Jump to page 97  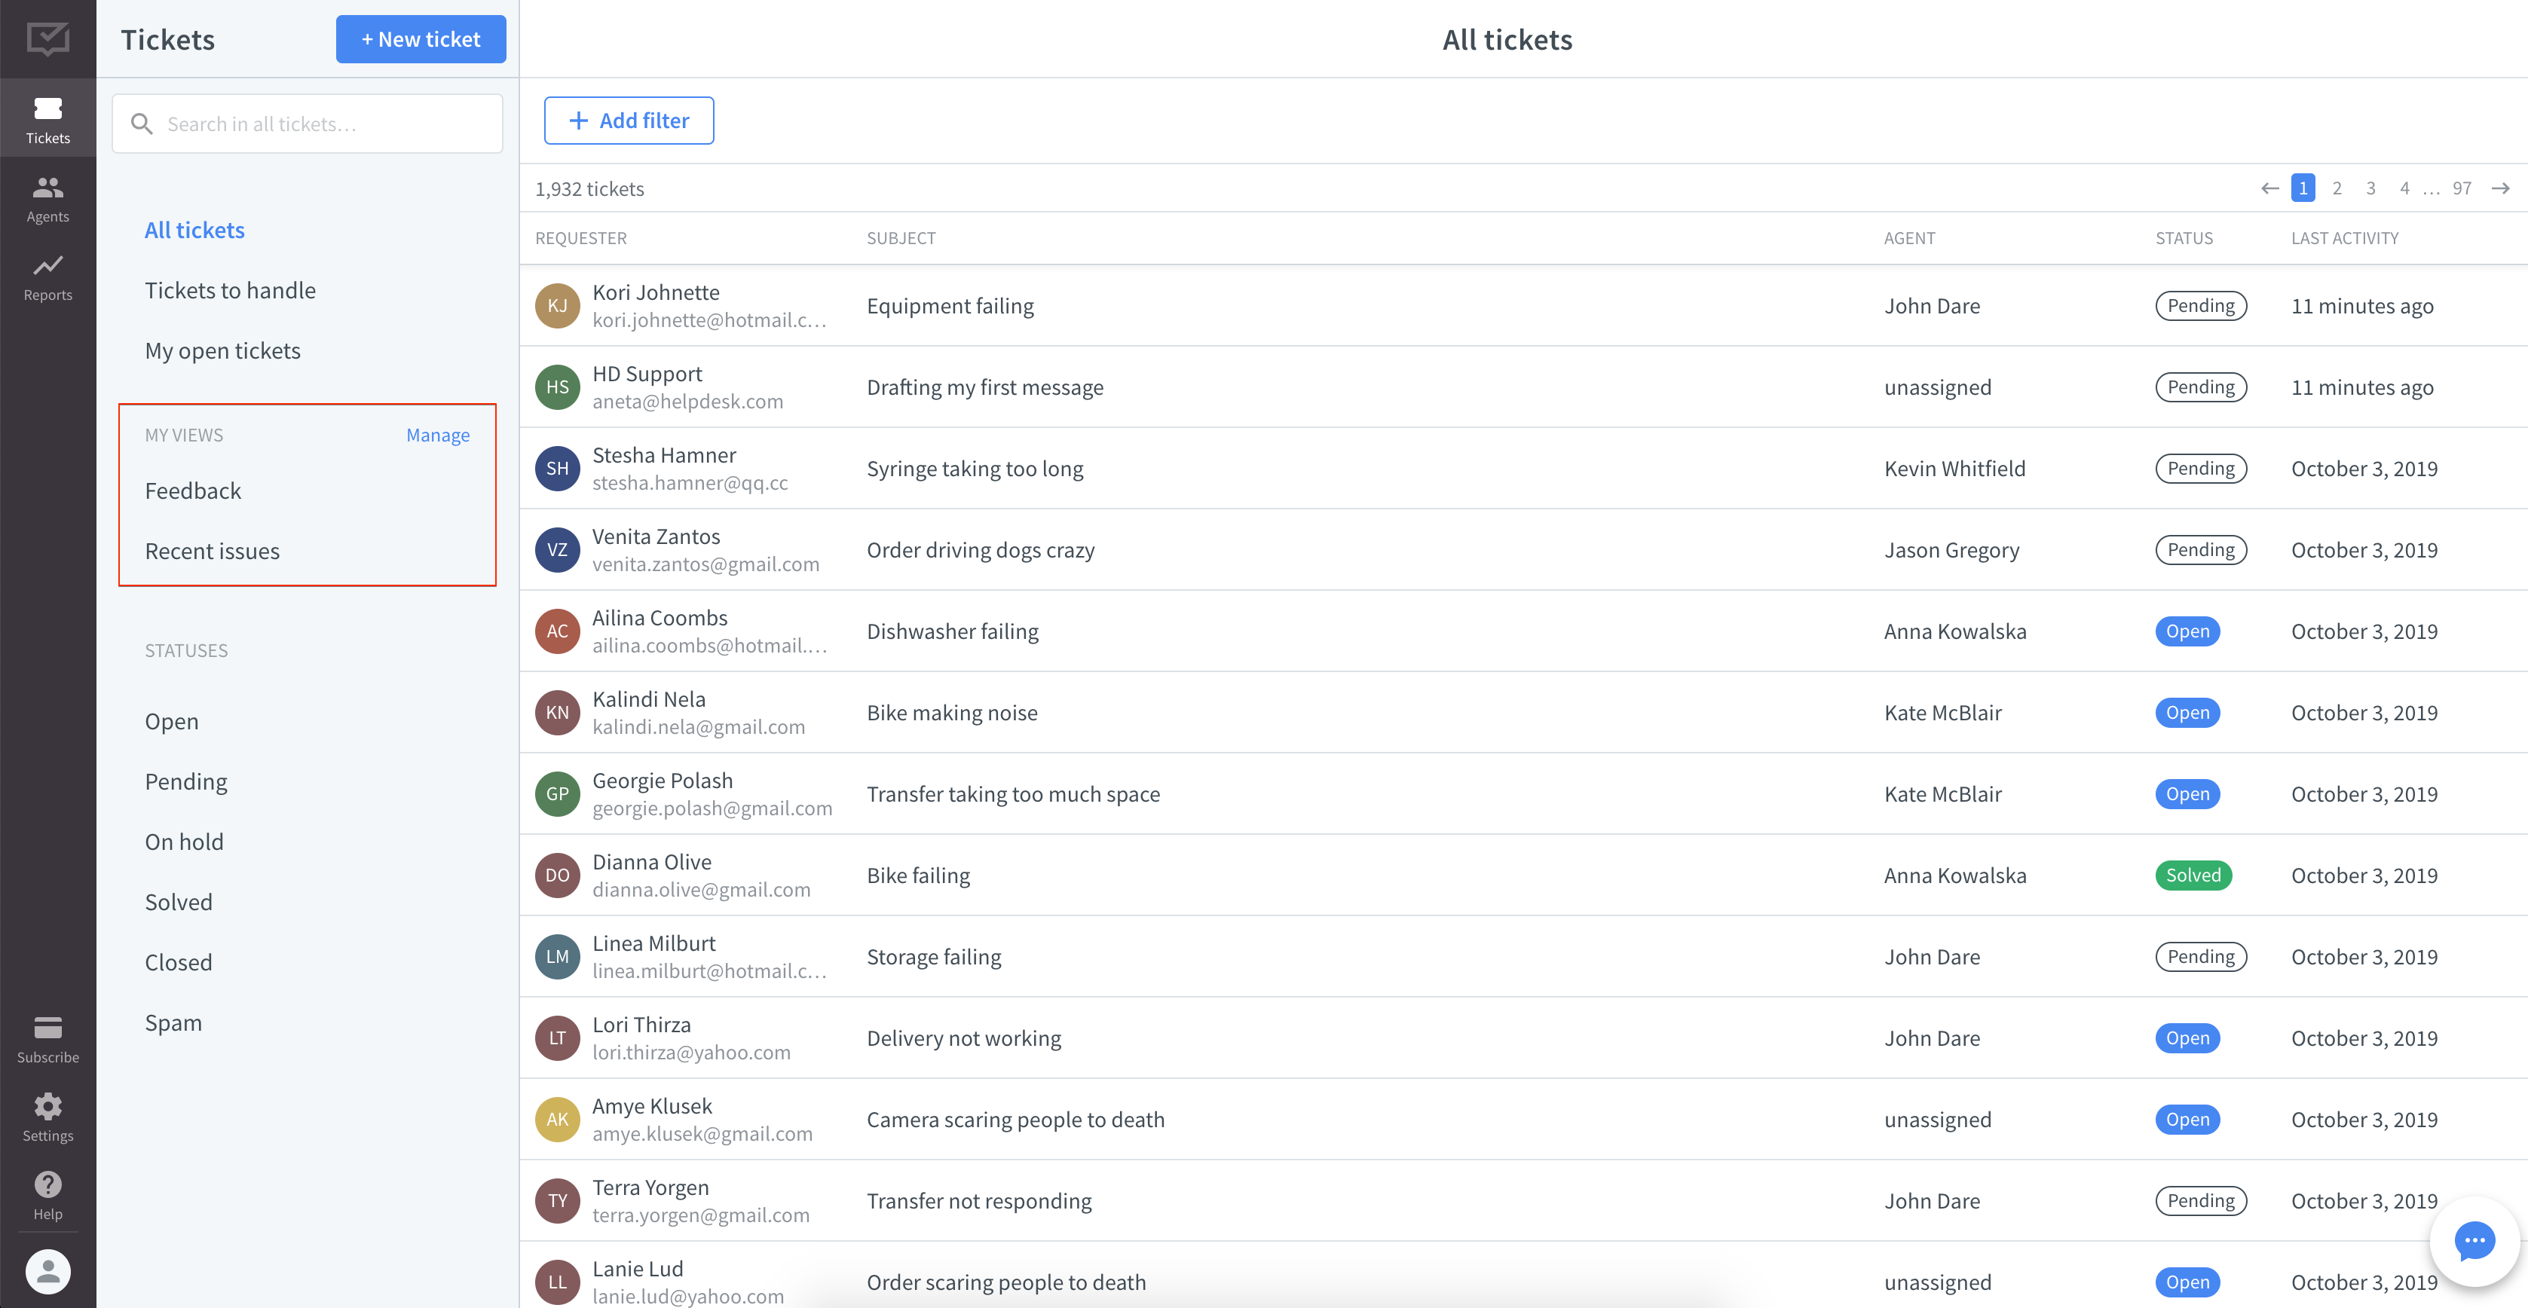click(x=2461, y=188)
